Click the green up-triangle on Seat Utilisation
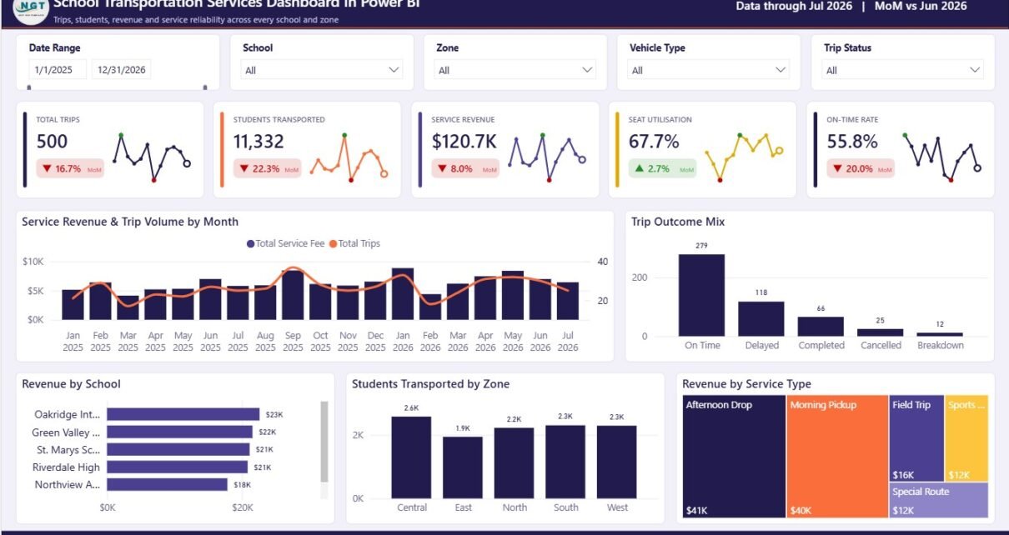The image size is (1009, 535). click(639, 168)
